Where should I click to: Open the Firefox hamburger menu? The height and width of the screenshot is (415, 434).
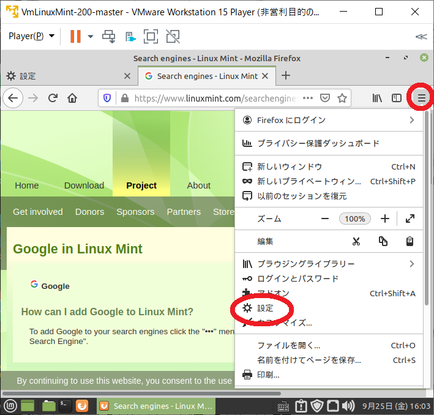tap(421, 98)
